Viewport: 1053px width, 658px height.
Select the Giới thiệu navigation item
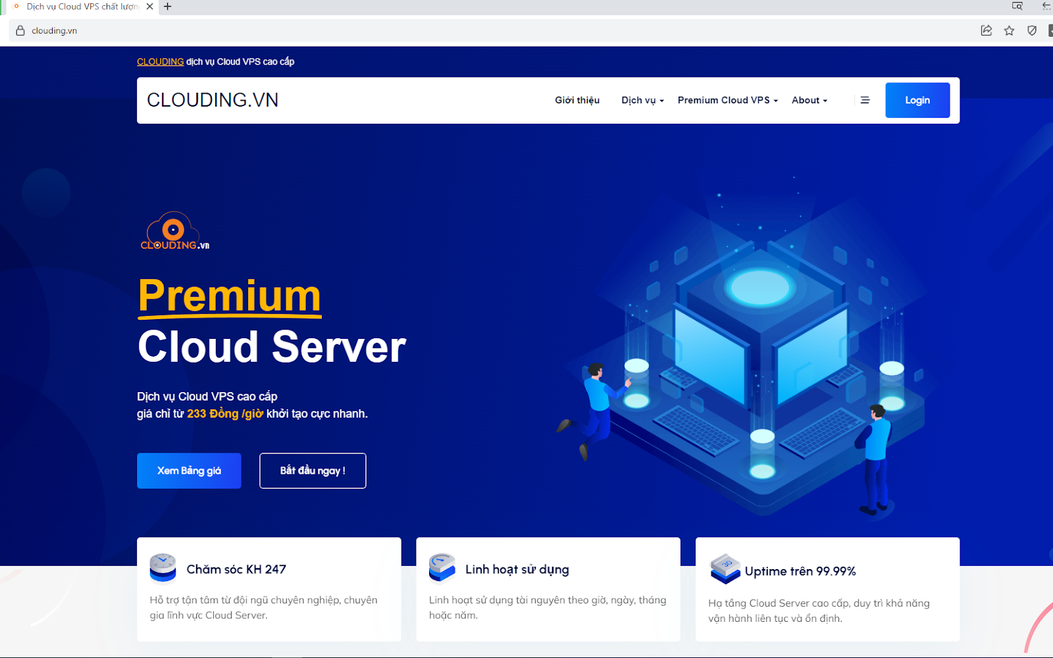pos(577,100)
